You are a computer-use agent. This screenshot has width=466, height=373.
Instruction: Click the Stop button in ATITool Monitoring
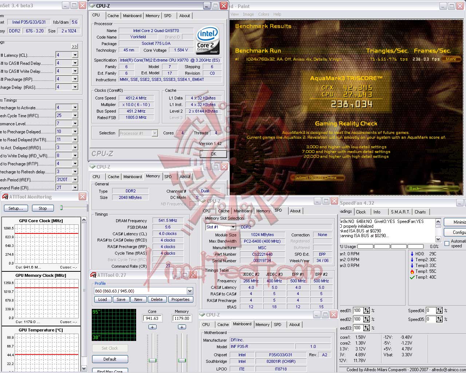pyautogui.click(x=43, y=208)
